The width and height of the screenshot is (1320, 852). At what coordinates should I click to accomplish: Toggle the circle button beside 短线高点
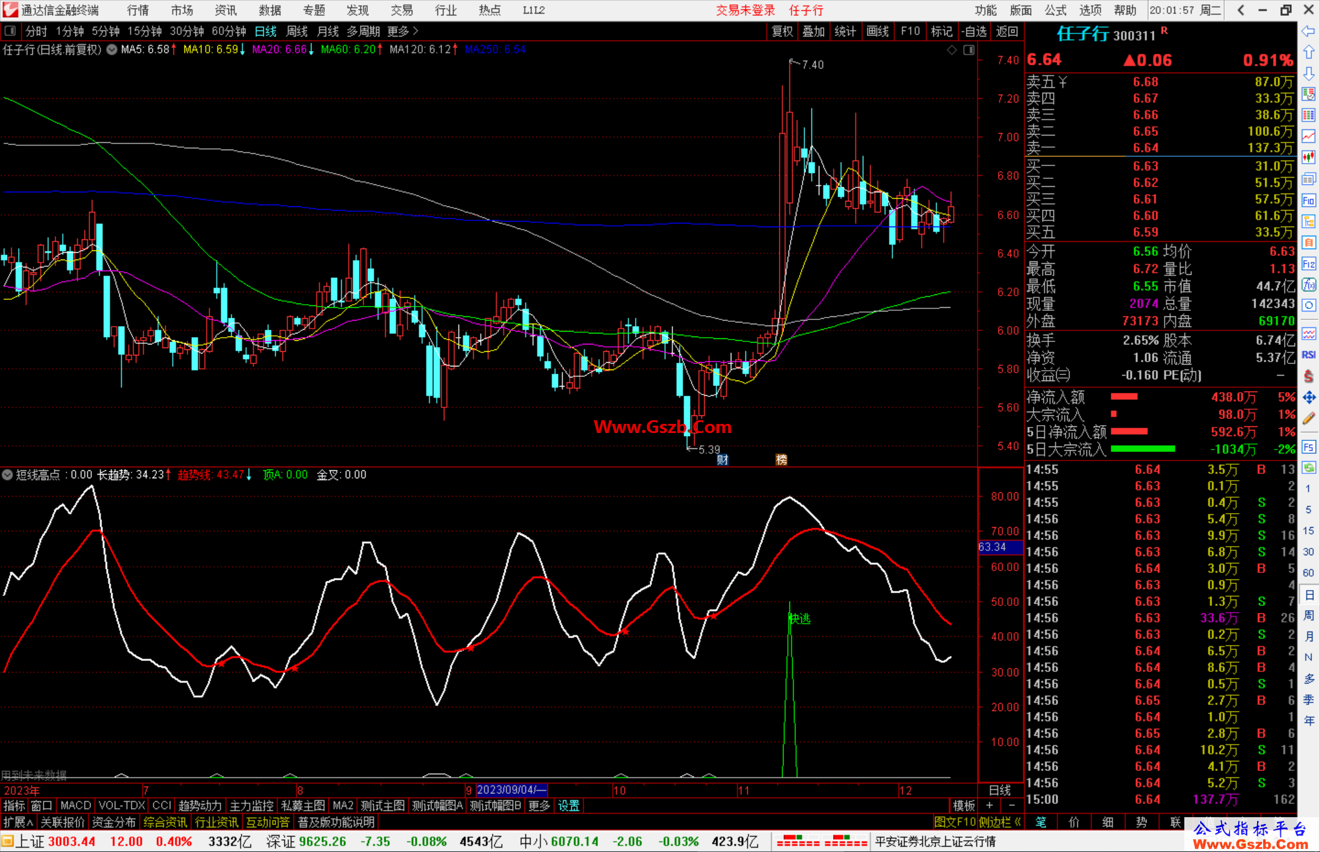point(7,475)
